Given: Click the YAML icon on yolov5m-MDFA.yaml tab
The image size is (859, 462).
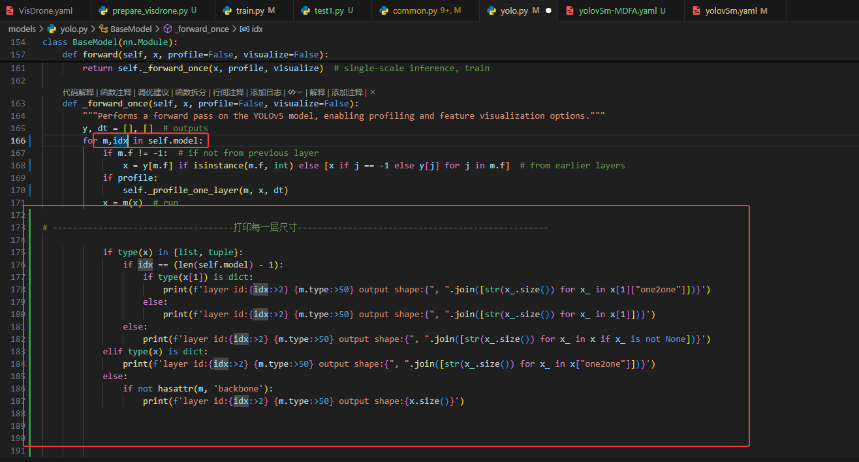Looking at the screenshot, I should coord(570,10).
